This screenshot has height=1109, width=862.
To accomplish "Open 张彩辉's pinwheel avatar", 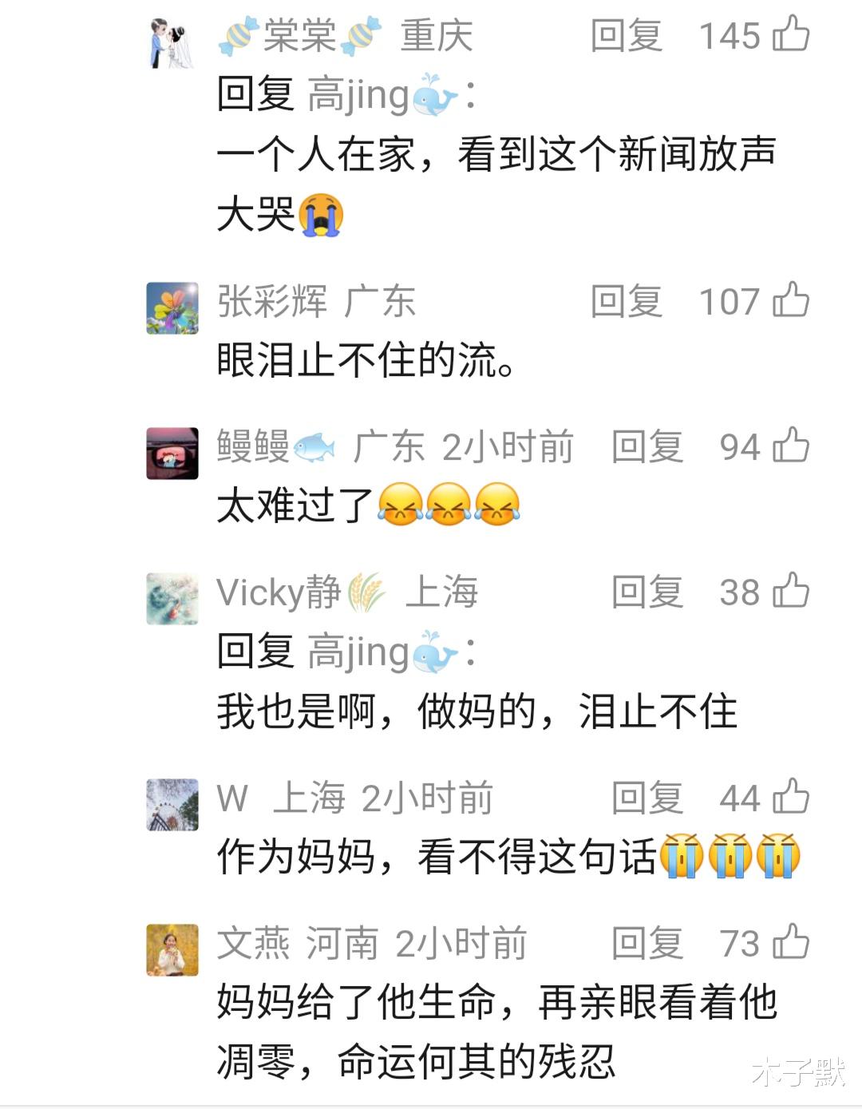I will point(172,308).
